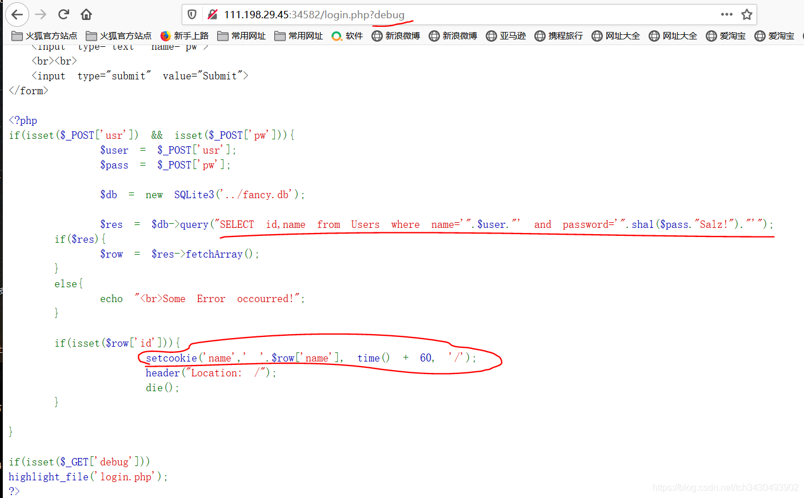Click the $res->fetchArray() line
This screenshot has height=498, width=804.
(x=179, y=254)
